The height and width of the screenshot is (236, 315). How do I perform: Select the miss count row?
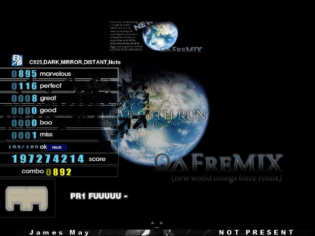pyautogui.click(x=59, y=135)
